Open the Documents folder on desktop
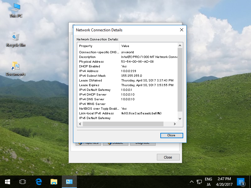Screen dimensions: 251x188 point(15,67)
